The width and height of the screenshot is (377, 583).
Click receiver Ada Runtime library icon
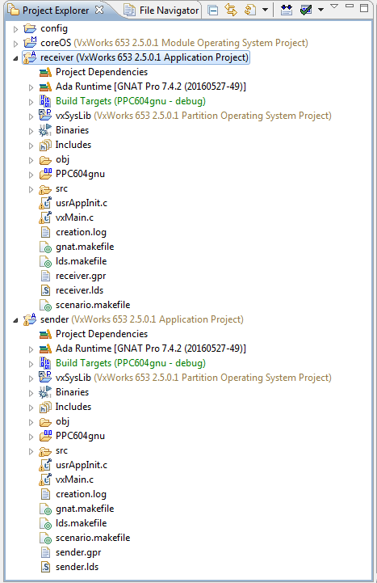45,87
